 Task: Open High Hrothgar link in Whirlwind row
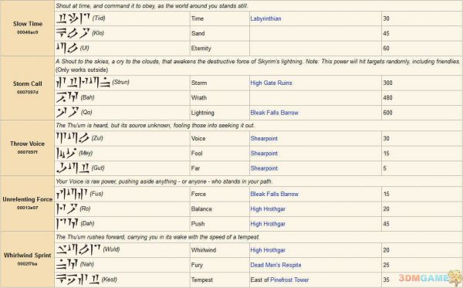(268, 250)
